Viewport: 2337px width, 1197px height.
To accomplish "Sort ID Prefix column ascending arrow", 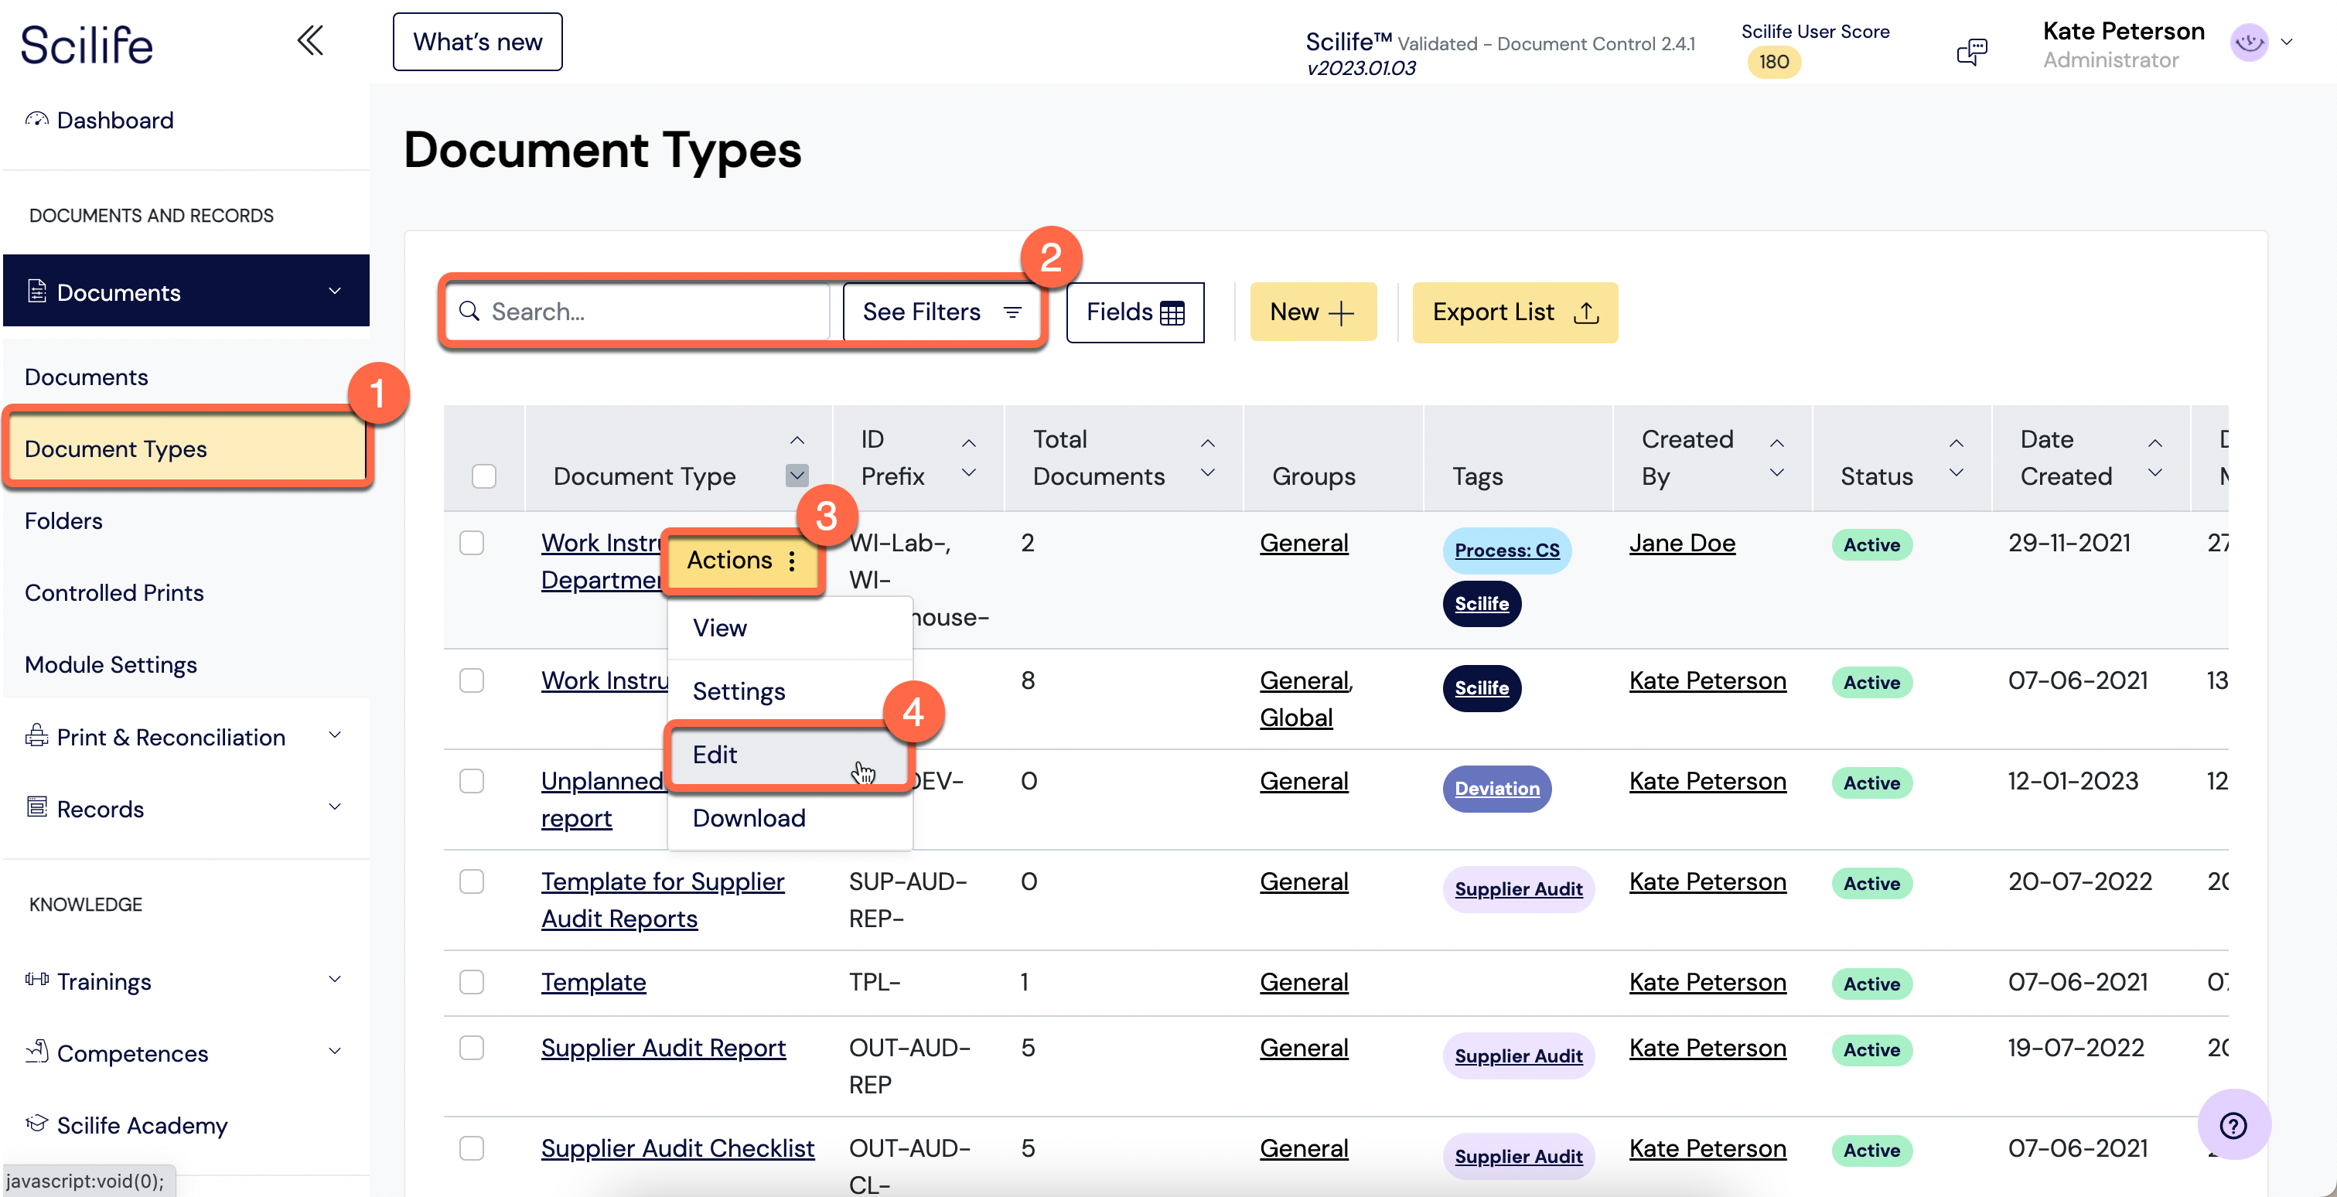I will [x=969, y=443].
